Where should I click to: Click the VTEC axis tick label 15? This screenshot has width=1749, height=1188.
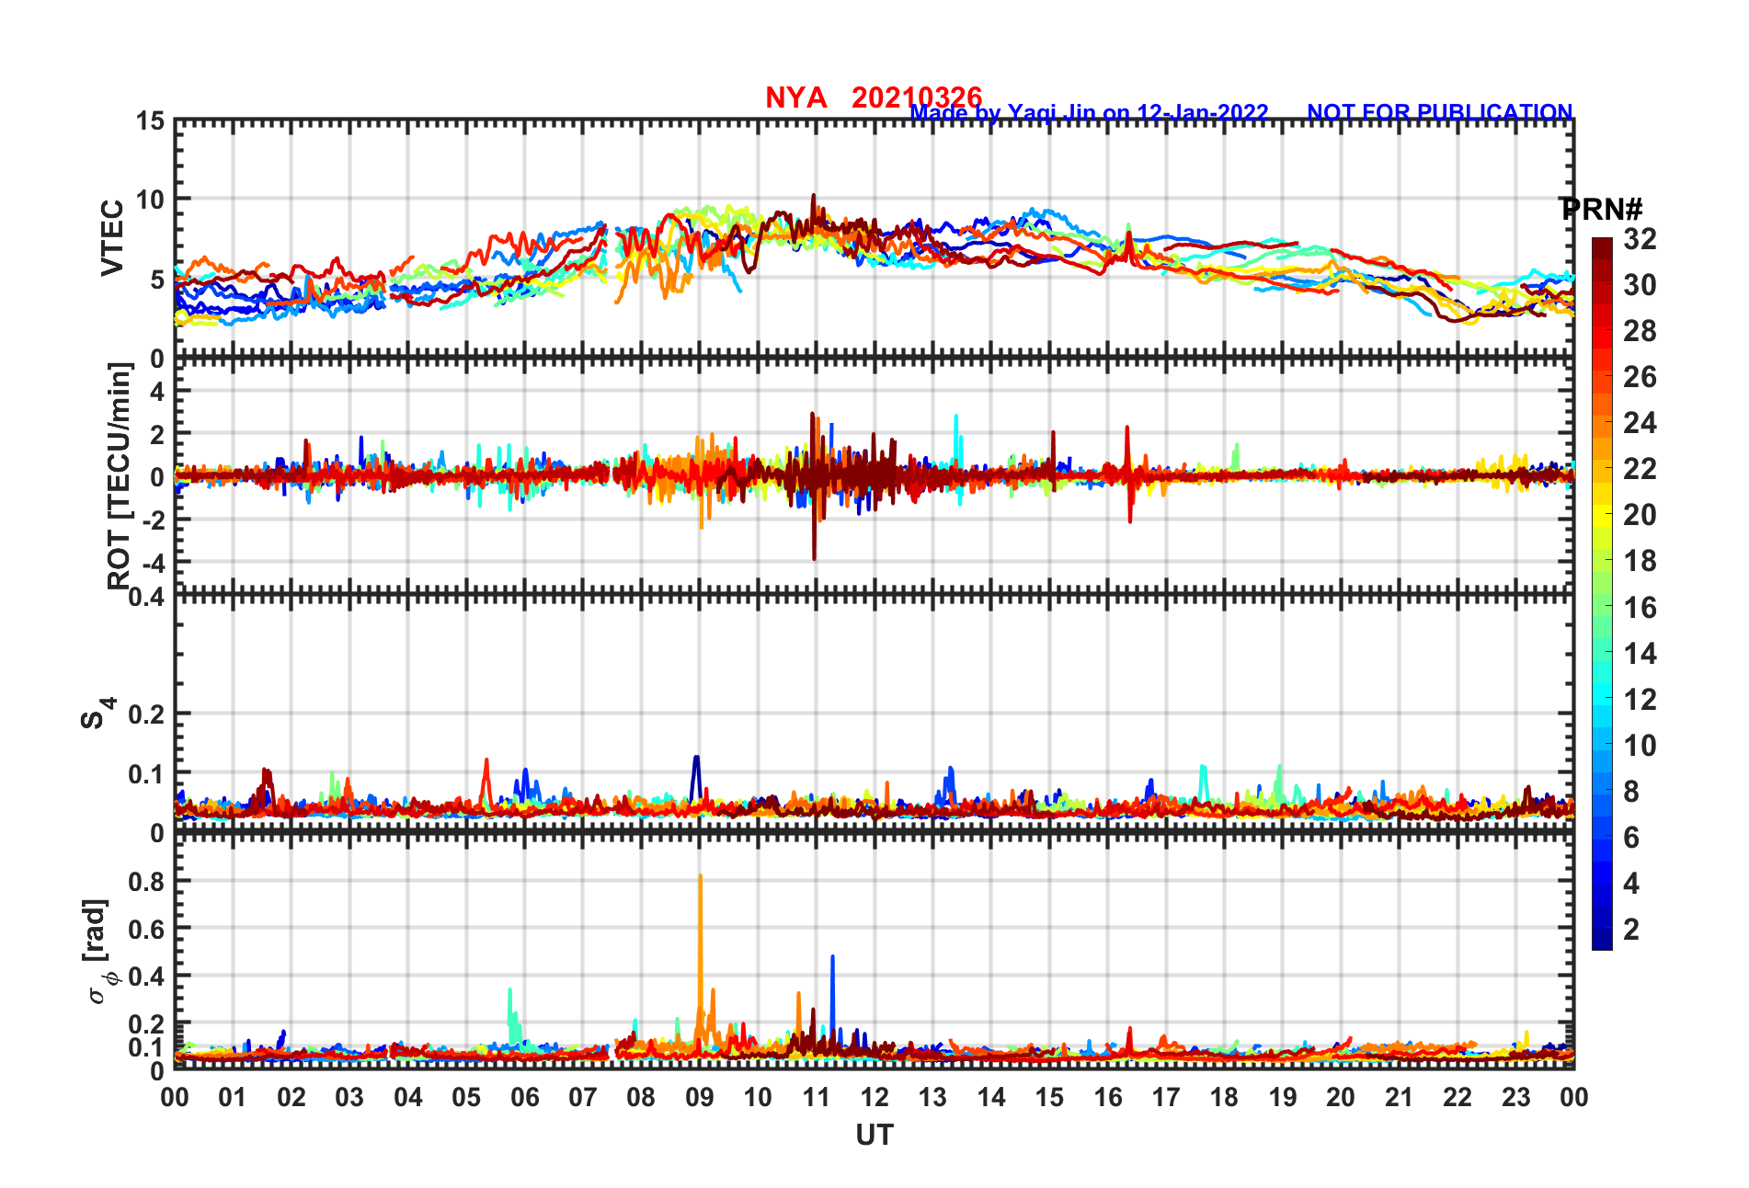[x=151, y=121]
